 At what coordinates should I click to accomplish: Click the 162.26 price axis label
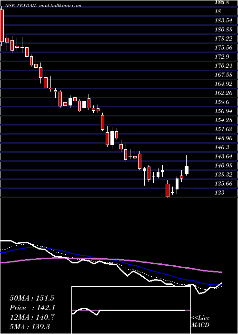click(x=223, y=93)
